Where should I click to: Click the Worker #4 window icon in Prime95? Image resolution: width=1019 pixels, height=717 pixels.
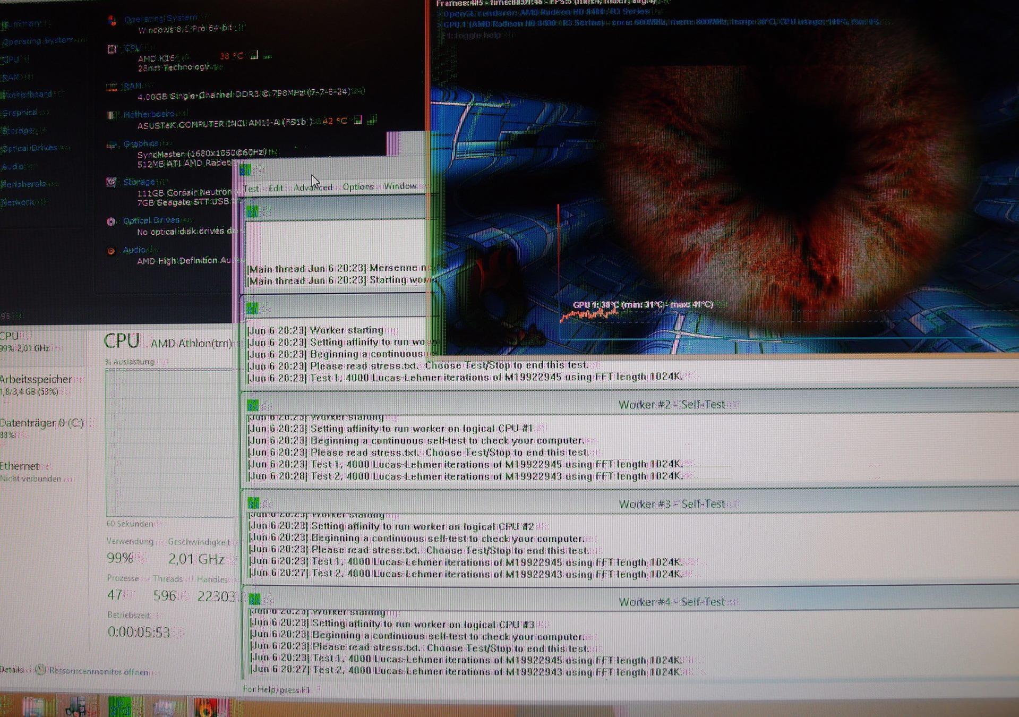254,599
